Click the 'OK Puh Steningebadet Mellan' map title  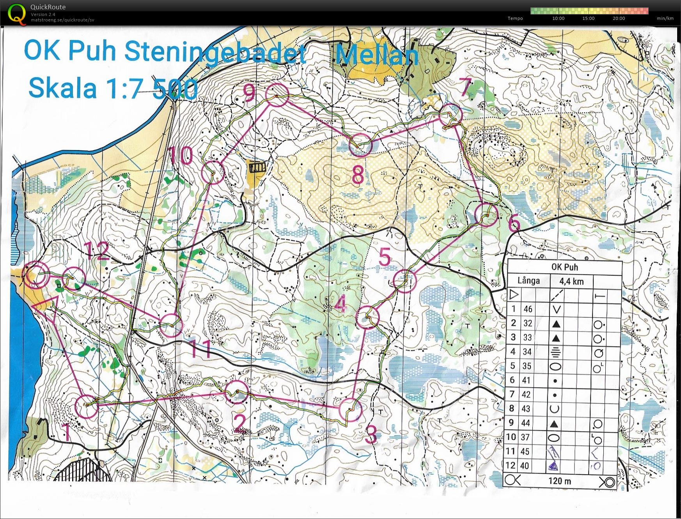220,53
